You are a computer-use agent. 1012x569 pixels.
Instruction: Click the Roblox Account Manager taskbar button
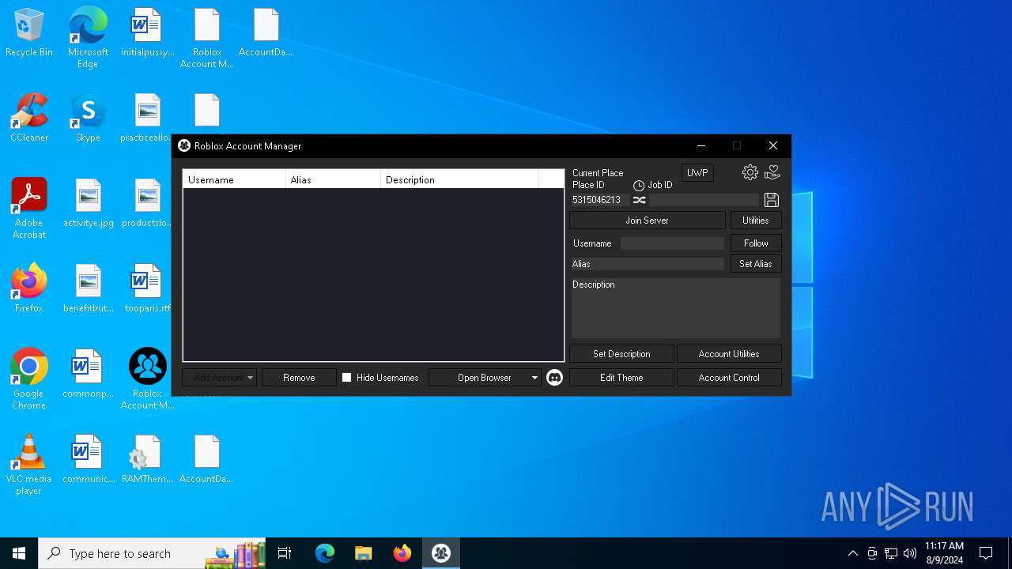click(441, 553)
